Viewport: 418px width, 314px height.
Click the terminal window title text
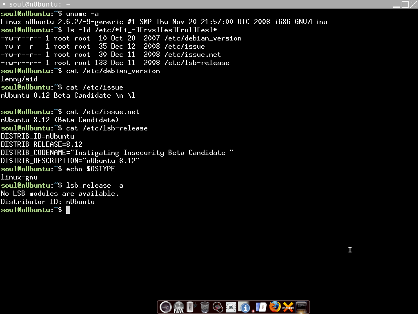tap(40, 4)
